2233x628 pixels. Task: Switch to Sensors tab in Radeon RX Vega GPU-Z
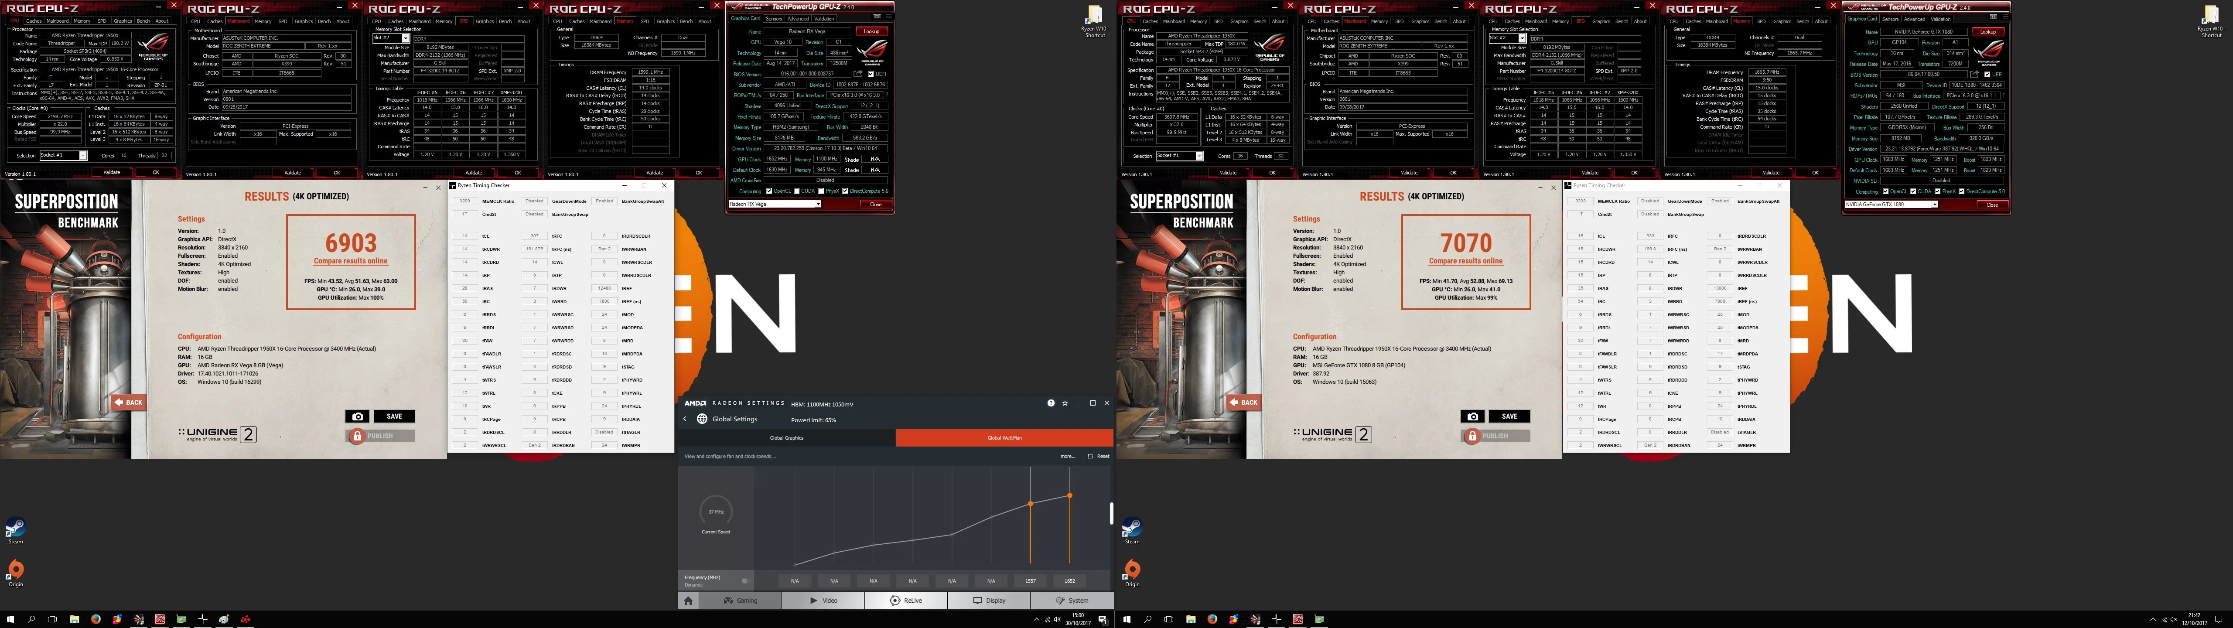click(774, 18)
